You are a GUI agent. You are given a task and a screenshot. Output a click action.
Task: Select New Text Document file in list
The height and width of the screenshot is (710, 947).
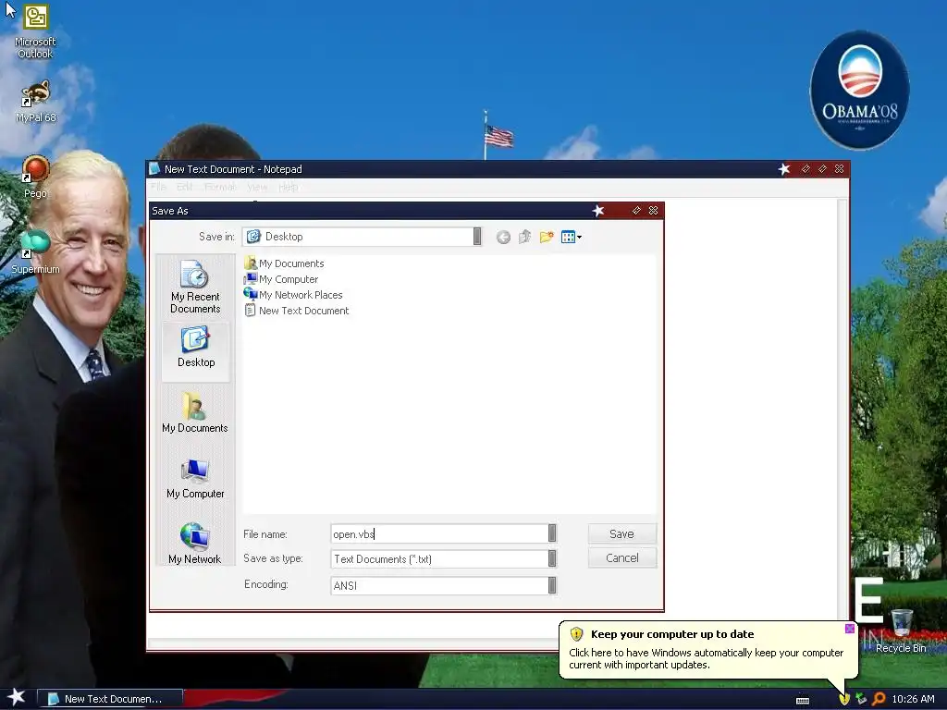tap(297, 311)
